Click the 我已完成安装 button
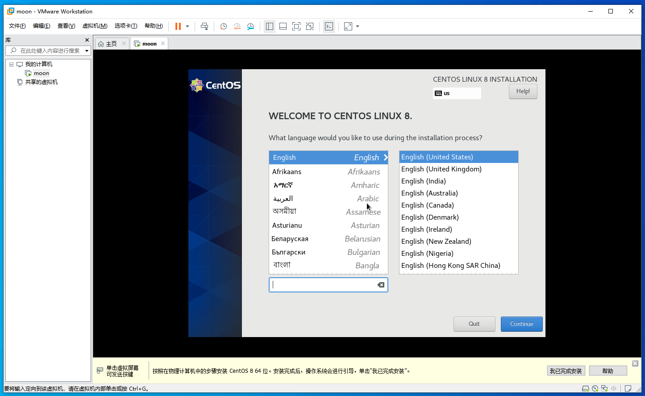The height and width of the screenshot is (396, 645). pos(566,371)
